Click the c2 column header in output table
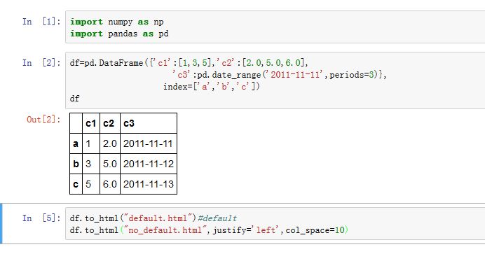Image resolution: width=485 pixels, height=254 pixels. click(x=110, y=123)
